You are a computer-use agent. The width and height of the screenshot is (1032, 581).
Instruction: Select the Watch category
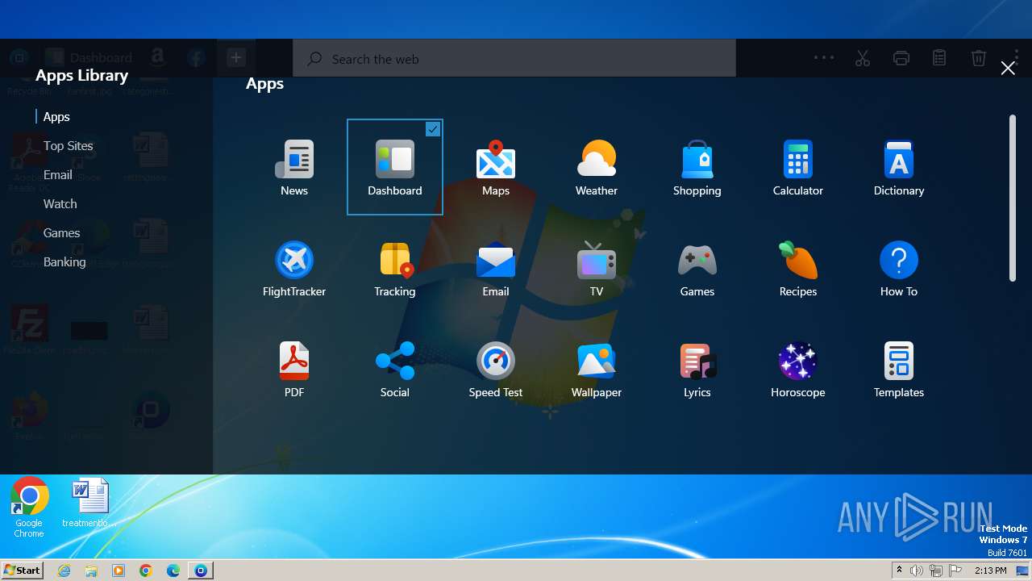pyautogui.click(x=60, y=204)
